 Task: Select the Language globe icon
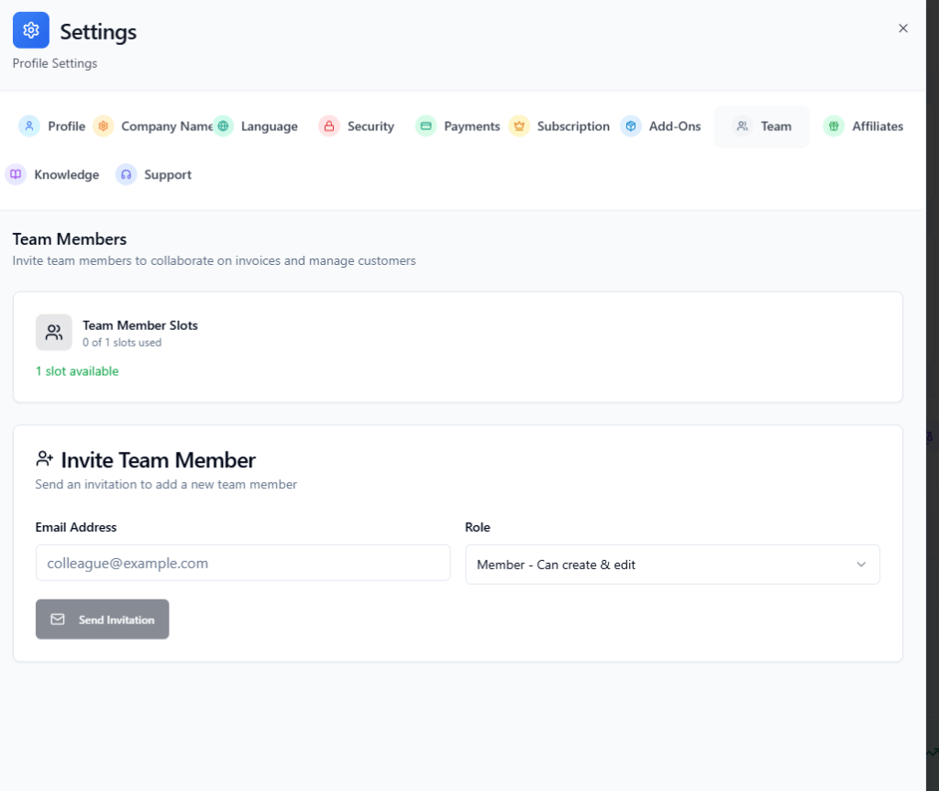click(x=223, y=126)
